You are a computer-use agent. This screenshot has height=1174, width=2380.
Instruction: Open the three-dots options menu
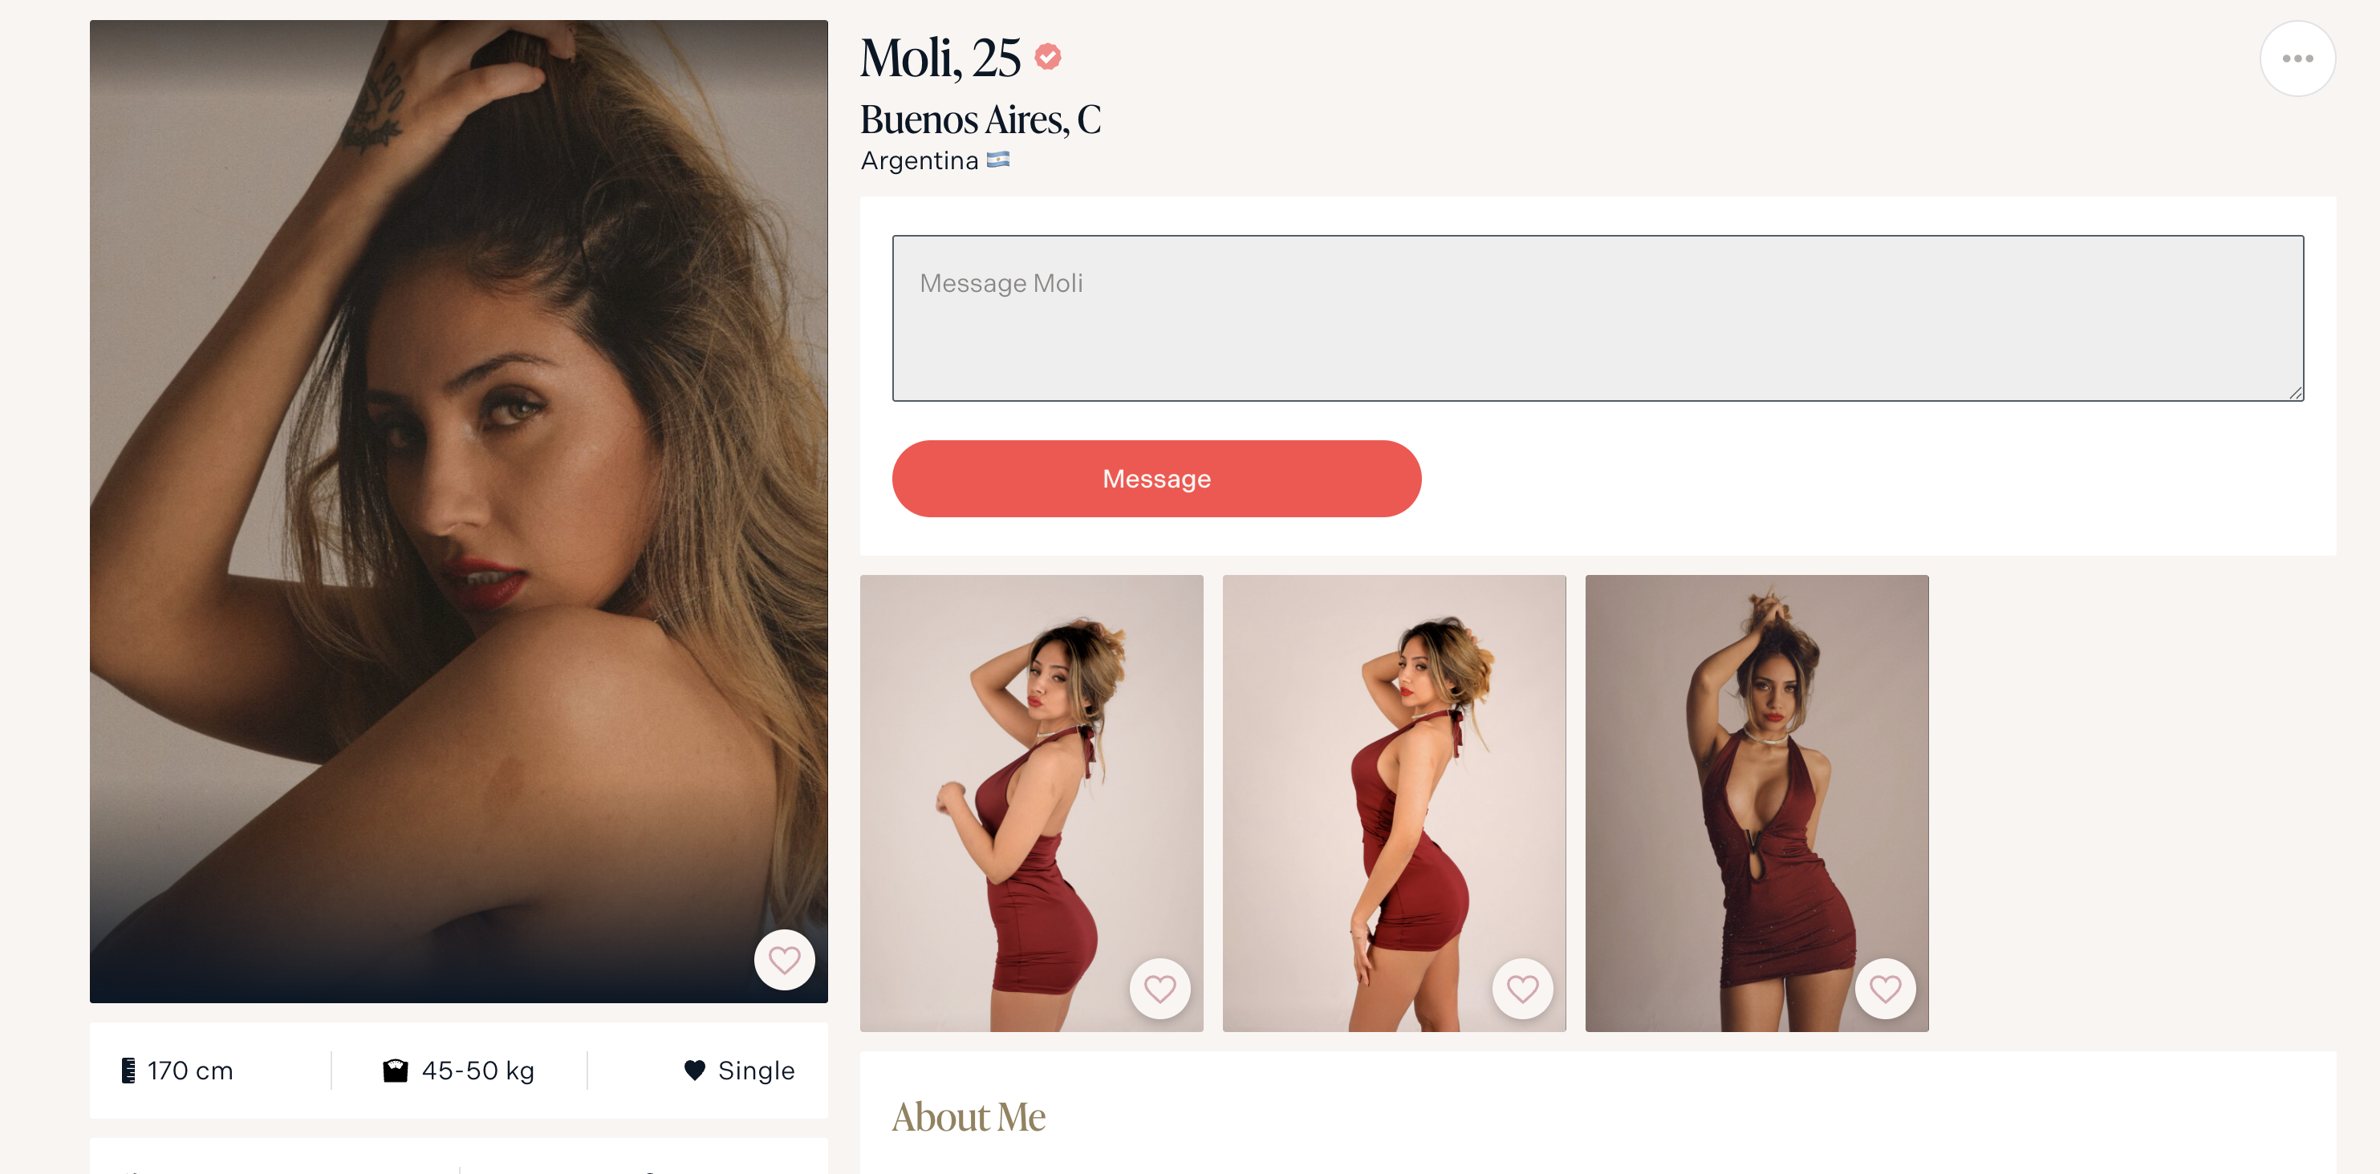(2297, 59)
